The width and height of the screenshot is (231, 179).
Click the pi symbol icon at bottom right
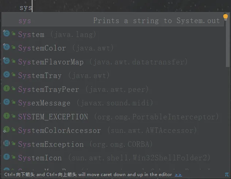click(x=227, y=175)
